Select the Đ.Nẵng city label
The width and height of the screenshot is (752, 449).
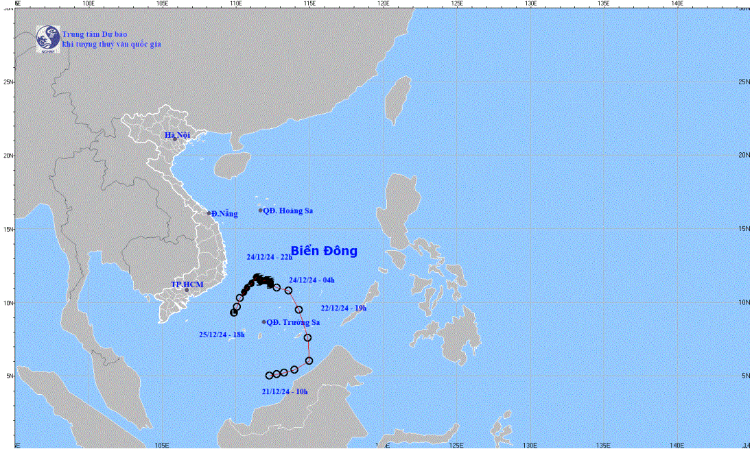pyautogui.click(x=224, y=214)
